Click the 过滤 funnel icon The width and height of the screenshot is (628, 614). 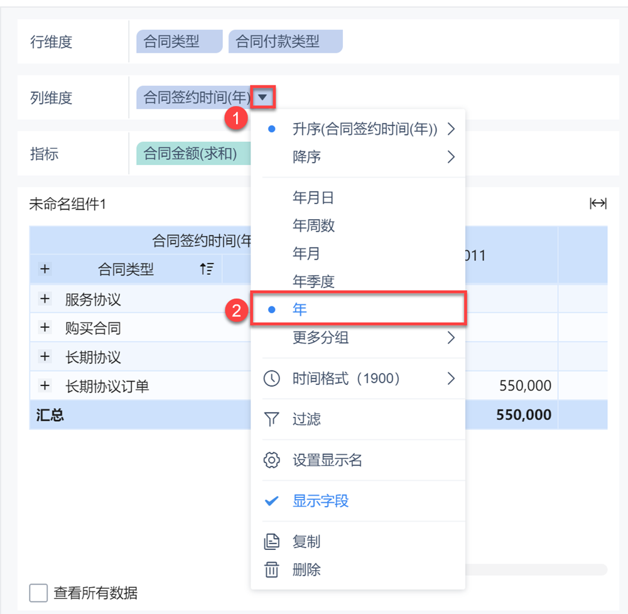[x=271, y=419]
